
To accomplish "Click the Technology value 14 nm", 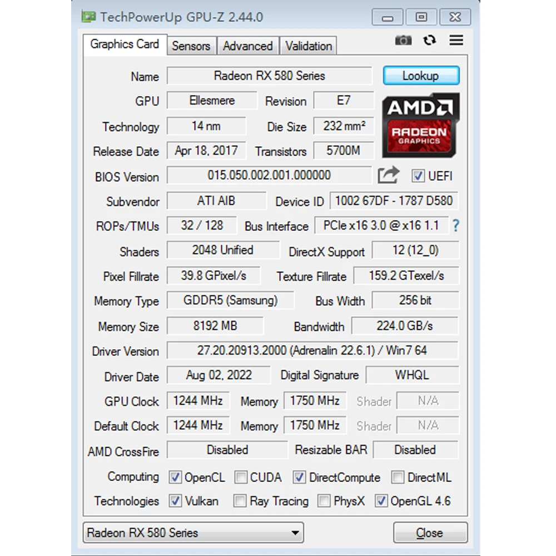I will point(206,126).
